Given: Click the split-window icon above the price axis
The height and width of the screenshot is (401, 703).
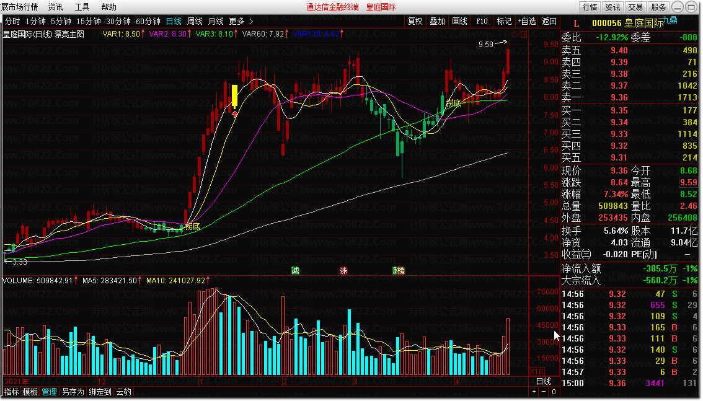Looking at the screenshot, I should pos(524,35).
